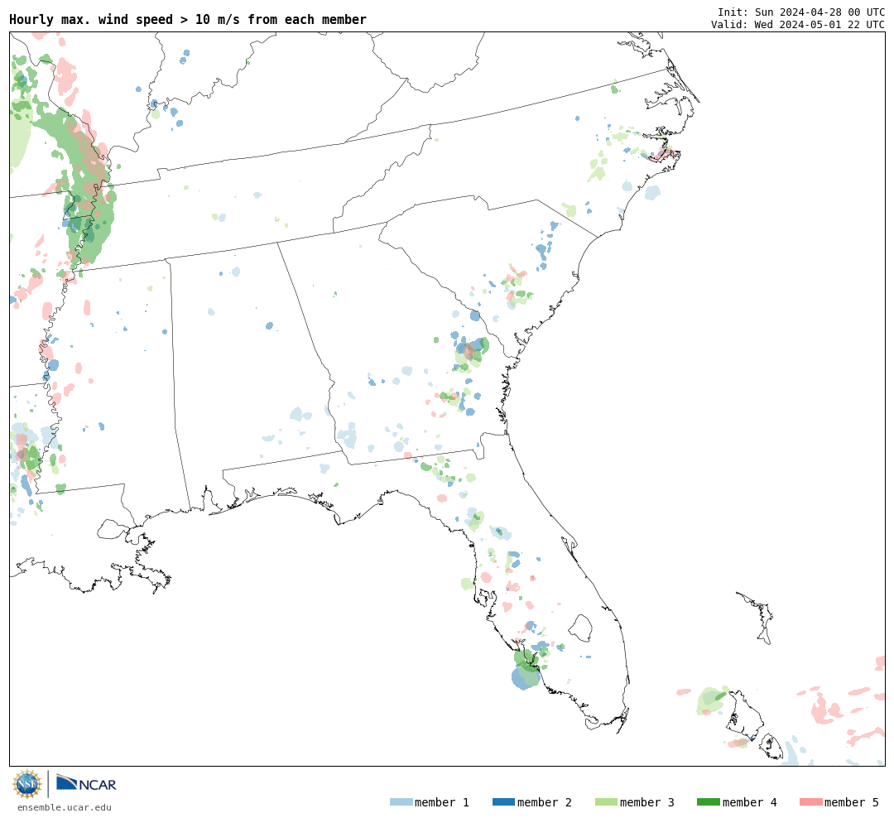Click the member 3 light green swatch
Viewport: 894px width, 818px height.
pos(606,802)
